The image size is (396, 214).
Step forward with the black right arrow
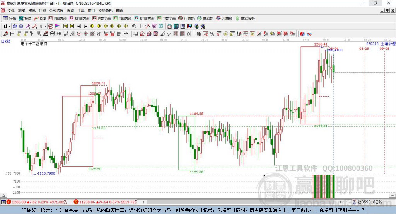tap(85, 26)
